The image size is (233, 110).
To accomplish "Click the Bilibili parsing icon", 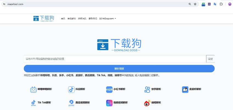I will pos(33,89).
